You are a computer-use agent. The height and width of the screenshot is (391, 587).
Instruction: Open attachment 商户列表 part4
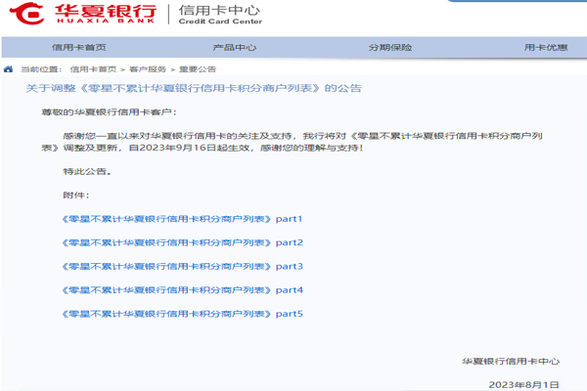[182, 290]
